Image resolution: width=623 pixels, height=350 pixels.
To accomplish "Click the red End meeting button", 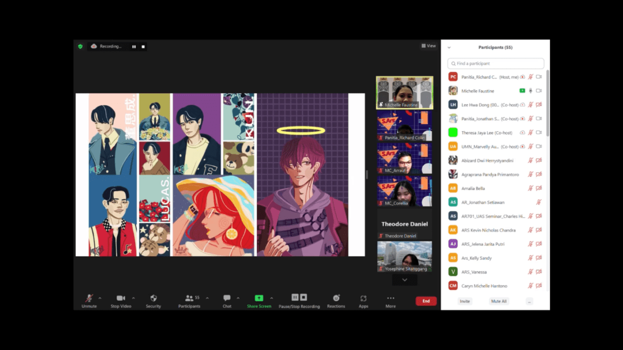I will click(426, 301).
